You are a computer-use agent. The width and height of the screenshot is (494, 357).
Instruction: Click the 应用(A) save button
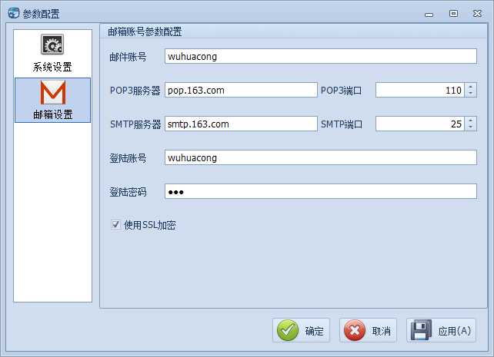click(x=441, y=330)
